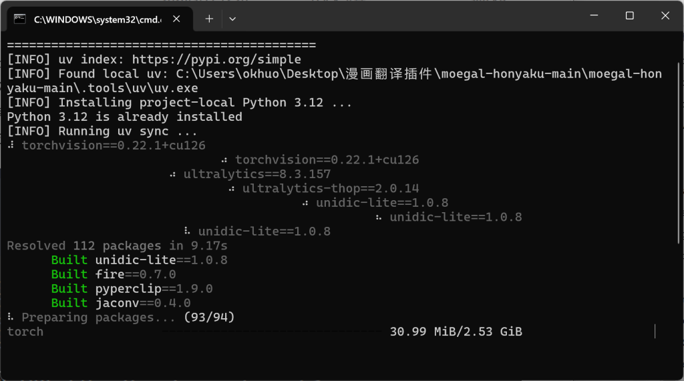Click the cmd icon in the tab
This screenshot has width=684, height=381.
click(20, 19)
